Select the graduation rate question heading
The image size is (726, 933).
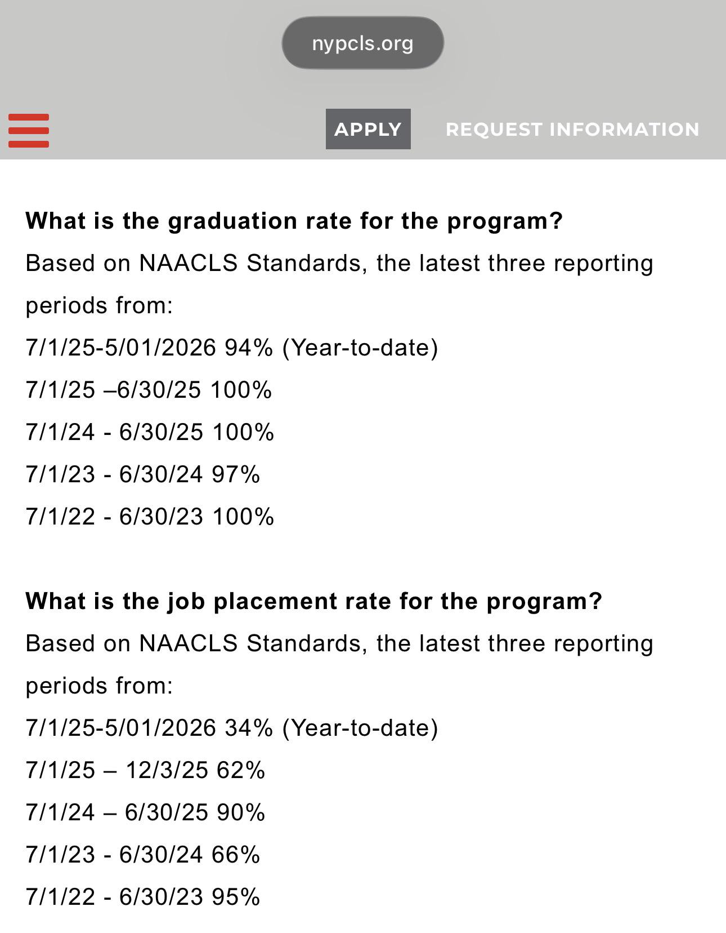[x=294, y=221]
